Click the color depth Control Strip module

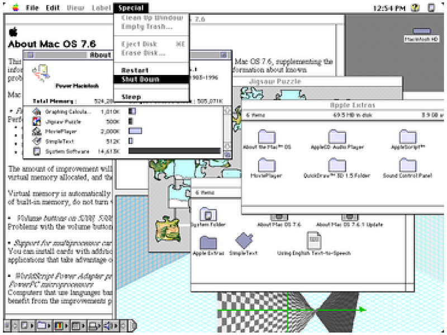59,325
